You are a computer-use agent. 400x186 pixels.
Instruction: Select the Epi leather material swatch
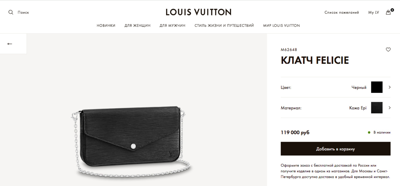click(x=377, y=108)
